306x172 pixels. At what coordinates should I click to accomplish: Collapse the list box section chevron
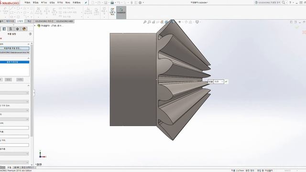point(28,58)
